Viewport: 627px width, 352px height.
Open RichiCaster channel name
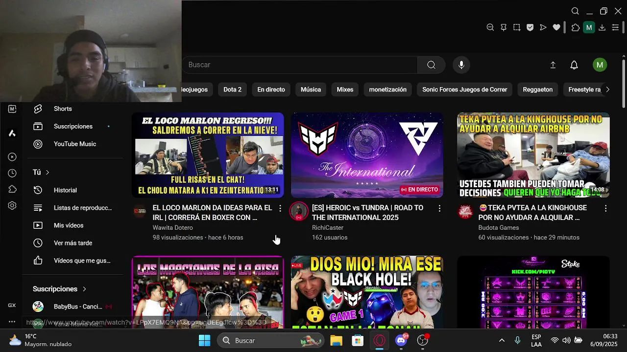click(328, 228)
